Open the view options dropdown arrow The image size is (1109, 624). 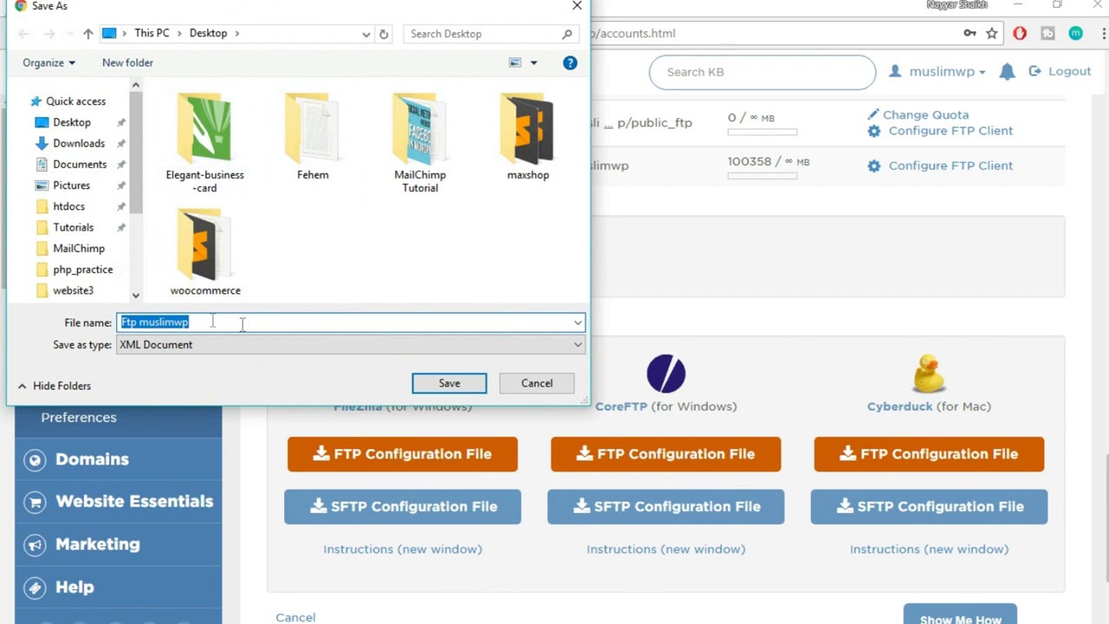(534, 62)
